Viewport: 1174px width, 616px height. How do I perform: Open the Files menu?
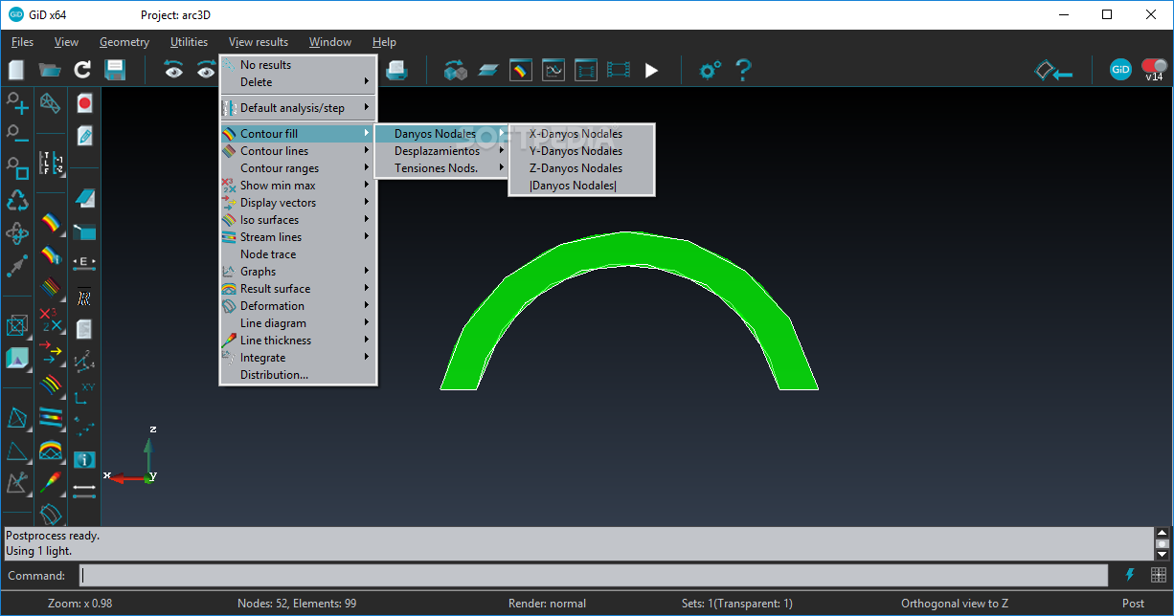(22, 42)
